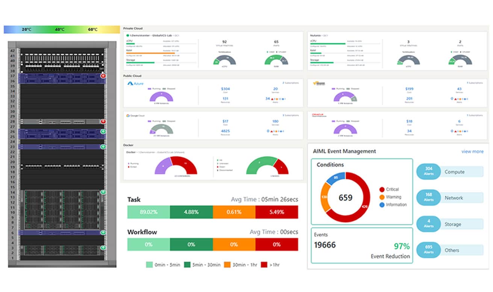Click the Azure logo in Public Cloud
The width and height of the screenshot is (493, 292).
click(x=136, y=83)
